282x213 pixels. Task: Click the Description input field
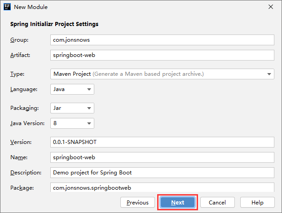pyautogui.click(x=162, y=173)
